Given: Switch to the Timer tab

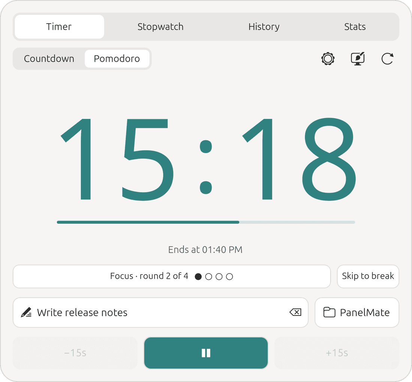Looking at the screenshot, I should [x=60, y=27].
